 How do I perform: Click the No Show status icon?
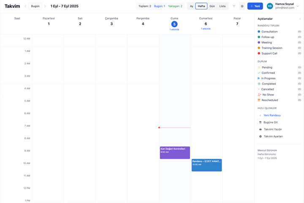click(x=259, y=95)
